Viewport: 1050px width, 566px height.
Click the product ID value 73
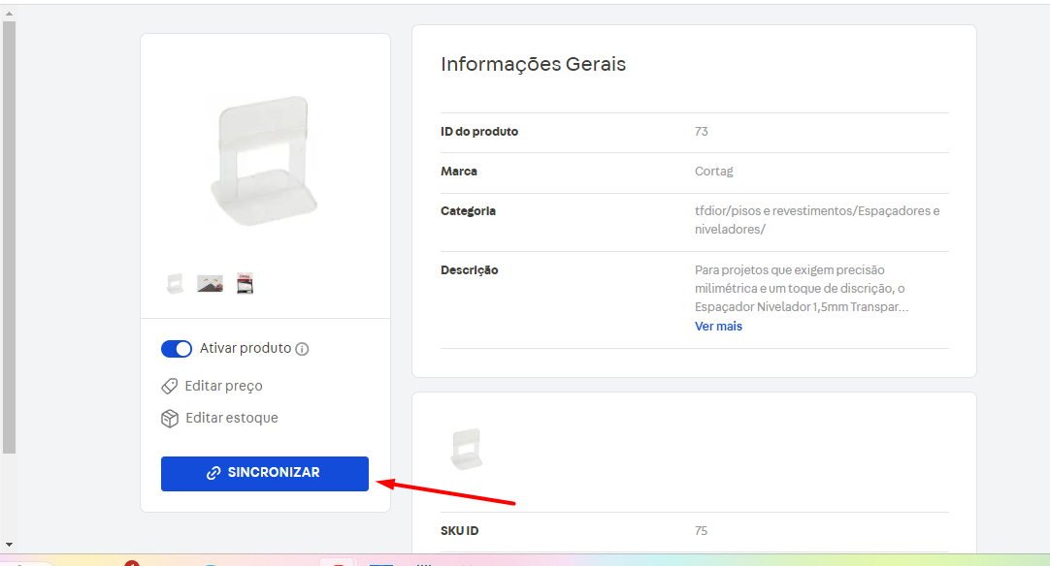701,132
